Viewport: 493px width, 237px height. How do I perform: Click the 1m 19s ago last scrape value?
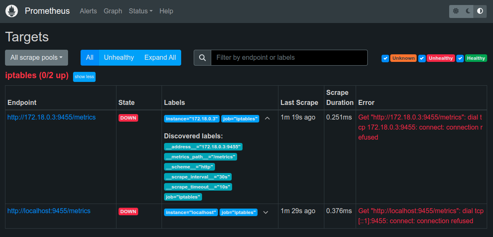pyautogui.click(x=298, y=117)
